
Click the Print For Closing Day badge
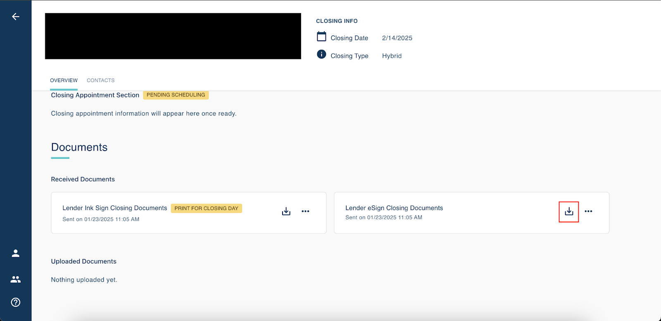[x=206, y=208]
